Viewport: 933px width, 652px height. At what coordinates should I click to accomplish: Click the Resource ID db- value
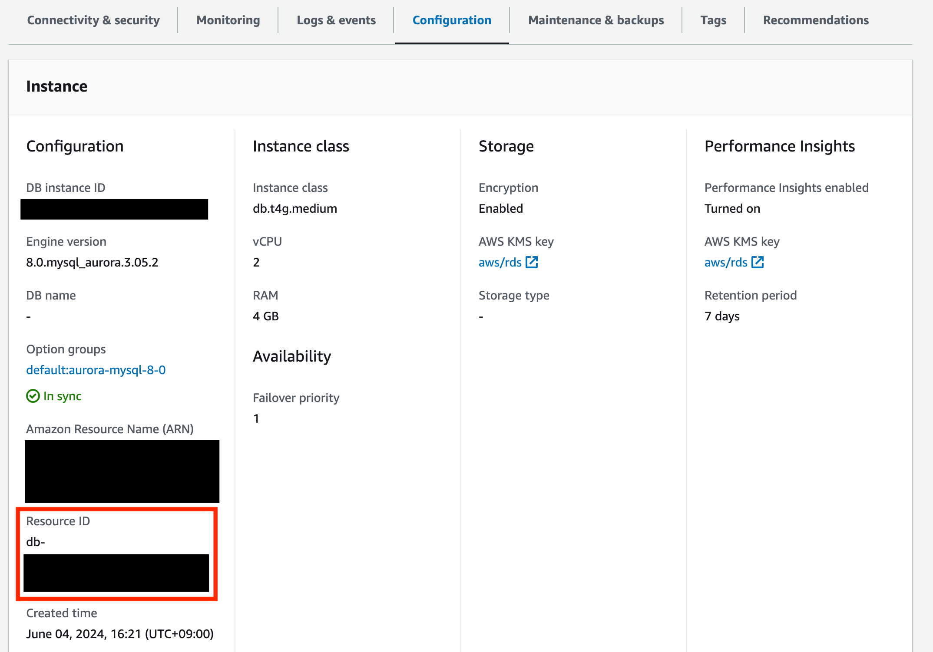coord(36,542)
